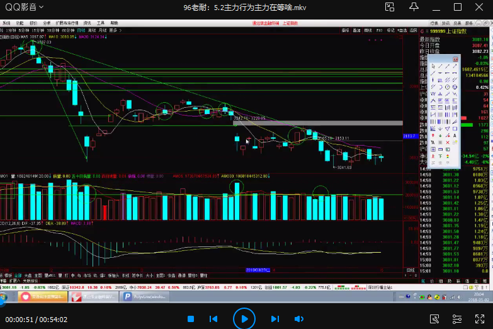493x329 pixels.
Task: Toggle the pin-on-top window icon
Action: coord(415,8)
